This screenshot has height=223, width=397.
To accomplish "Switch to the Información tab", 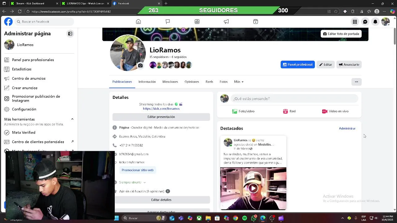I will tap(147, 82).
